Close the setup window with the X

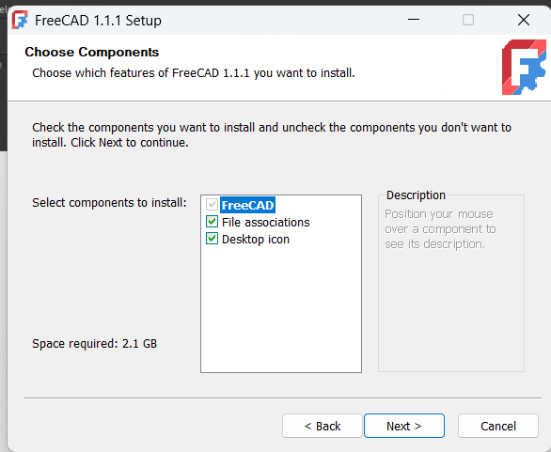point(523,20)
